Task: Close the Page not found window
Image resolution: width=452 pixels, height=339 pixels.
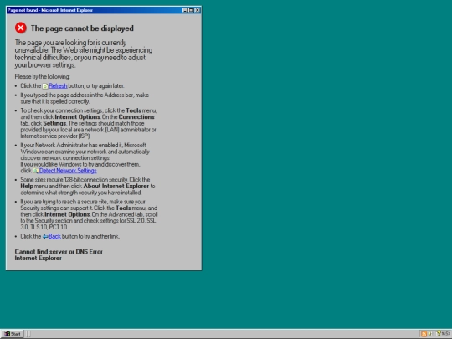Action: pos(198,10)
